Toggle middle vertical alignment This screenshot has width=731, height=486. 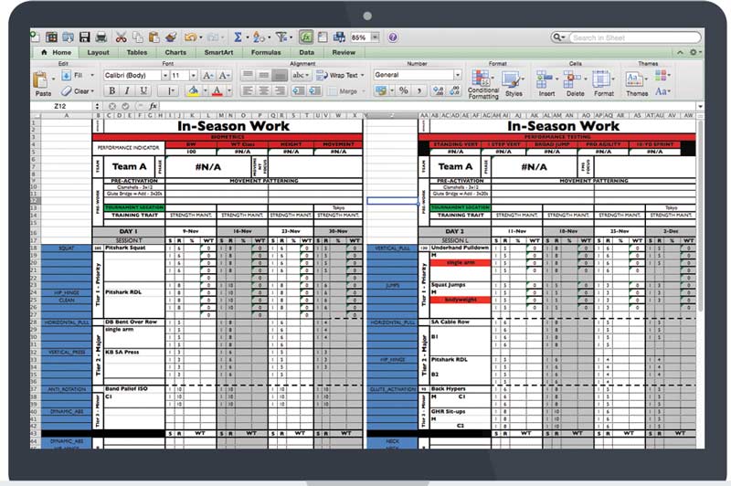click(263, 75)
